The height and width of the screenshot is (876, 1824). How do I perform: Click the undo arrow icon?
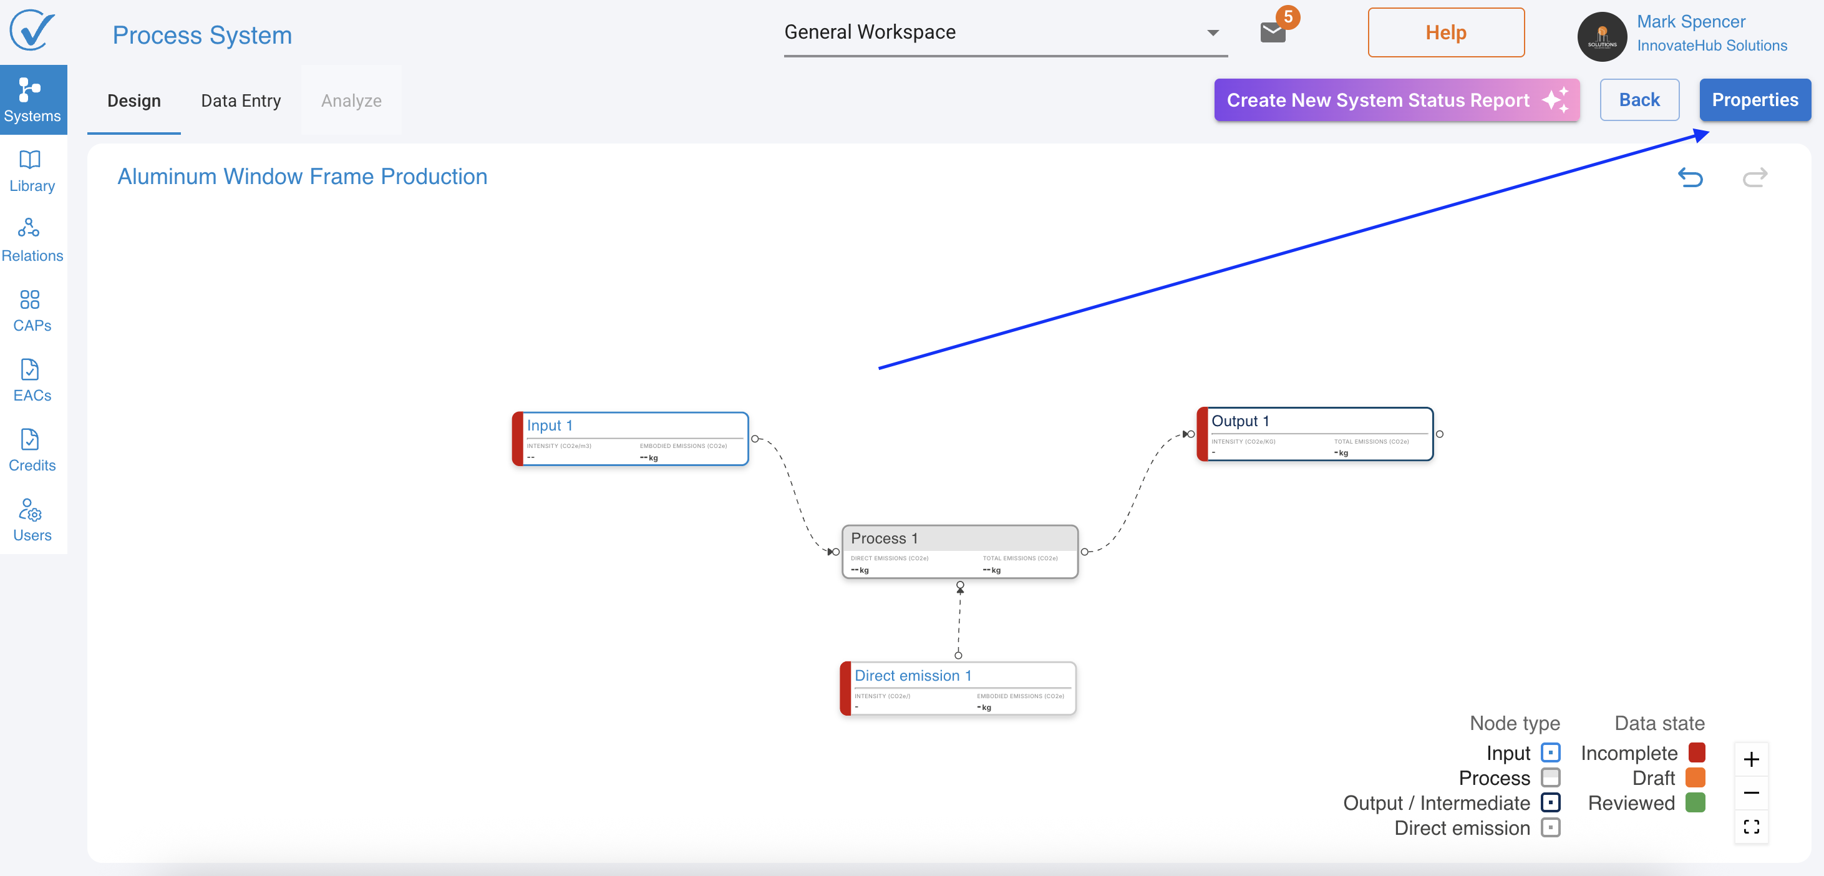coord(1690,177)
